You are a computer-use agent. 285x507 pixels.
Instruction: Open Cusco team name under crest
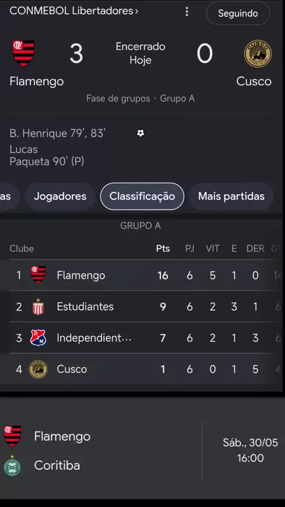(254, 81)
